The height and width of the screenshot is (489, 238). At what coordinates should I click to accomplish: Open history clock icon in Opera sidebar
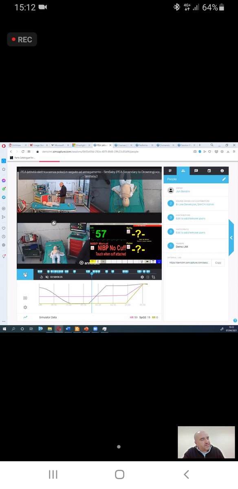pyautogui.click(x=4, y=236)
